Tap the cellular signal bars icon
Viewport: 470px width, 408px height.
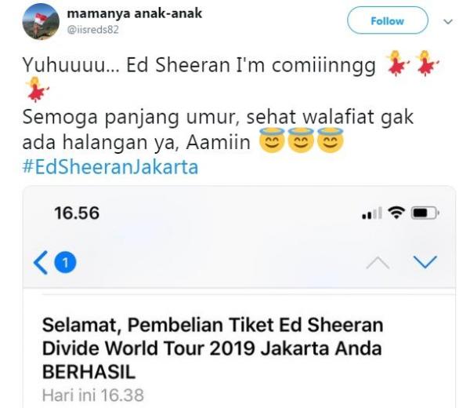(372, 213)
